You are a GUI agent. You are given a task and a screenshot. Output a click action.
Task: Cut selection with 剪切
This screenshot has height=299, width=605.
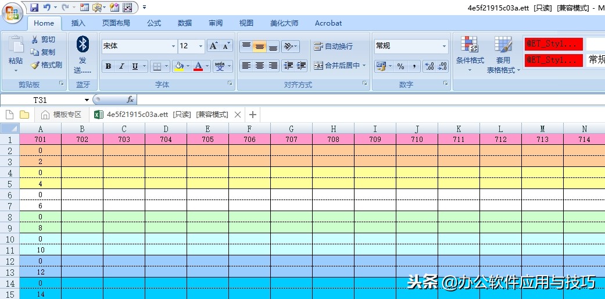pos(43,40)
